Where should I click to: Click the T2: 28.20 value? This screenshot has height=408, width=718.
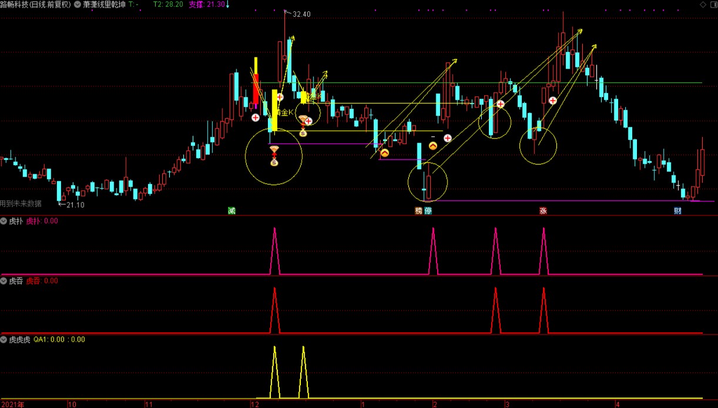pyautogui.click(x=168, y=4)
